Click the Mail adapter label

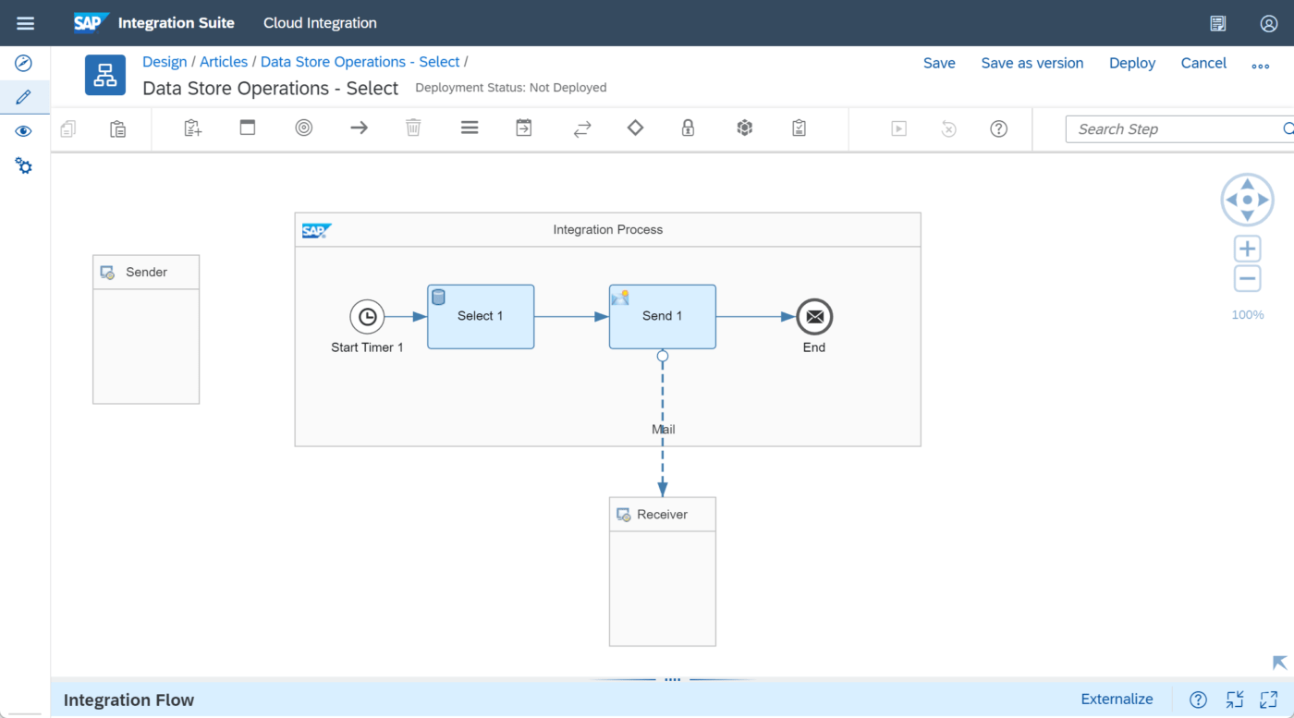coord(664,429)
